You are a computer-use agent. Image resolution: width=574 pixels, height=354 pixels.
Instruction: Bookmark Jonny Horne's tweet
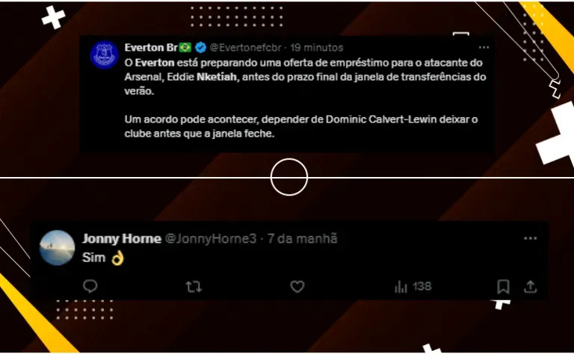pos(503,287)
